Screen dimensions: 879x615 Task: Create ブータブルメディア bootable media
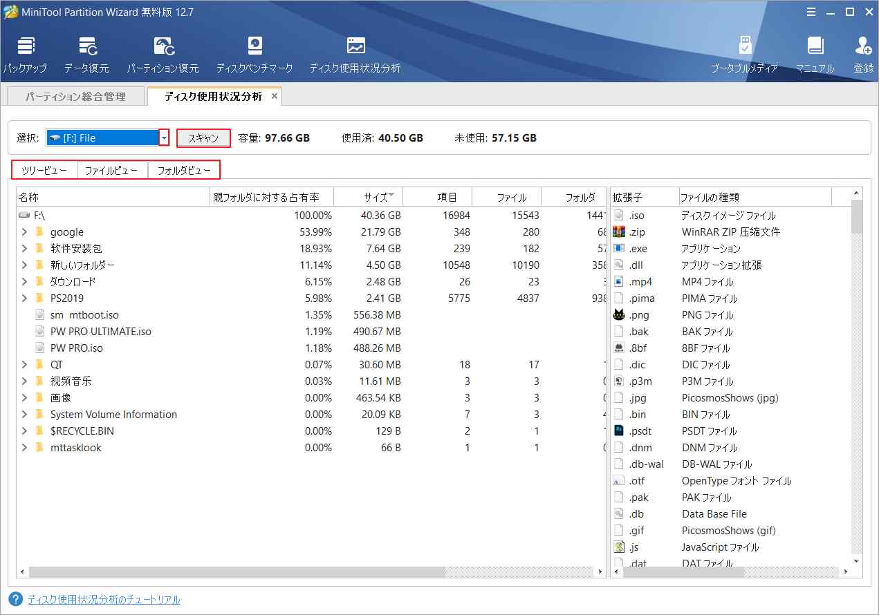tap(744, 55)
